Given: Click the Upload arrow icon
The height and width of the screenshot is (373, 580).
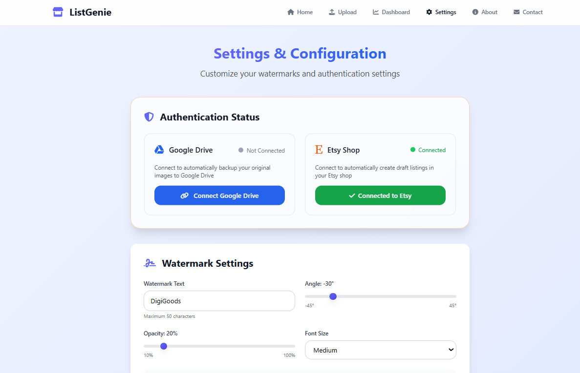Looking at the screenshot, I should [x=332, y=12].
